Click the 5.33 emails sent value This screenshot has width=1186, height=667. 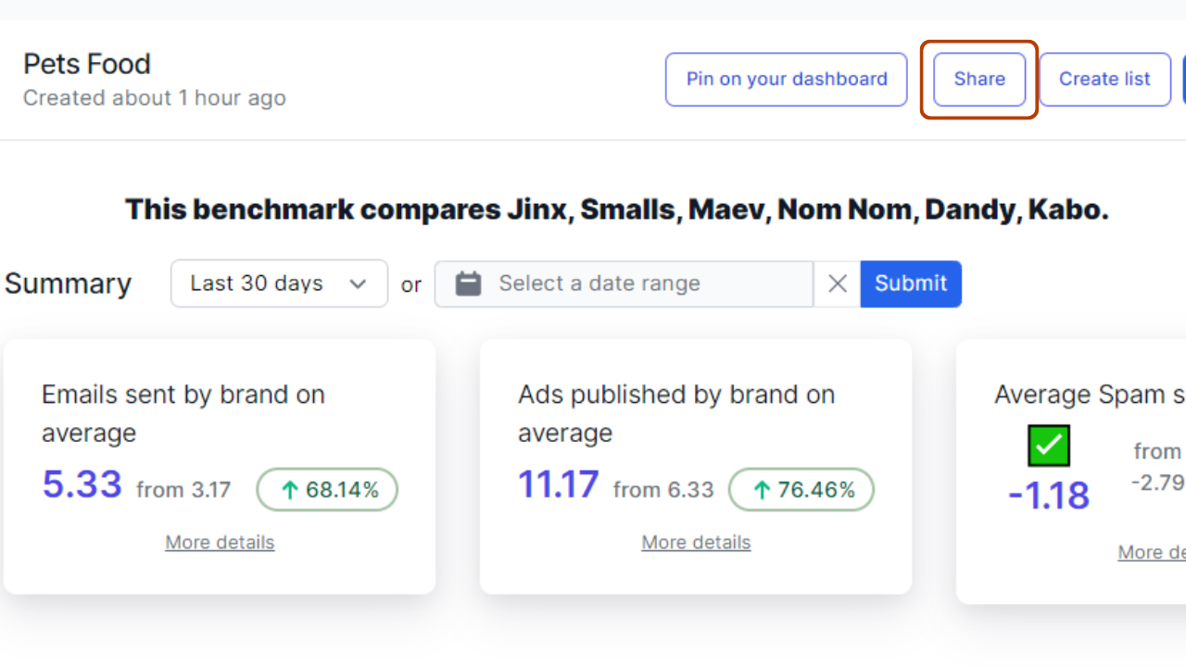(82, 485)
